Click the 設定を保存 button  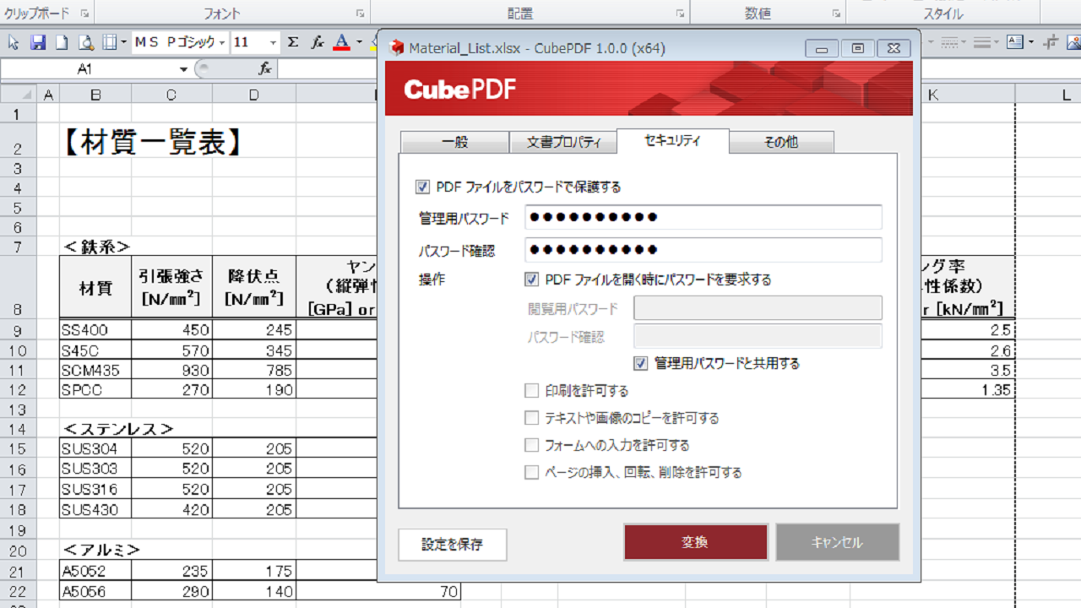coord(453,545)
